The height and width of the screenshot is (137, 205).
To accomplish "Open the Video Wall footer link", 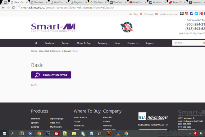I will [x=55, y=123].
